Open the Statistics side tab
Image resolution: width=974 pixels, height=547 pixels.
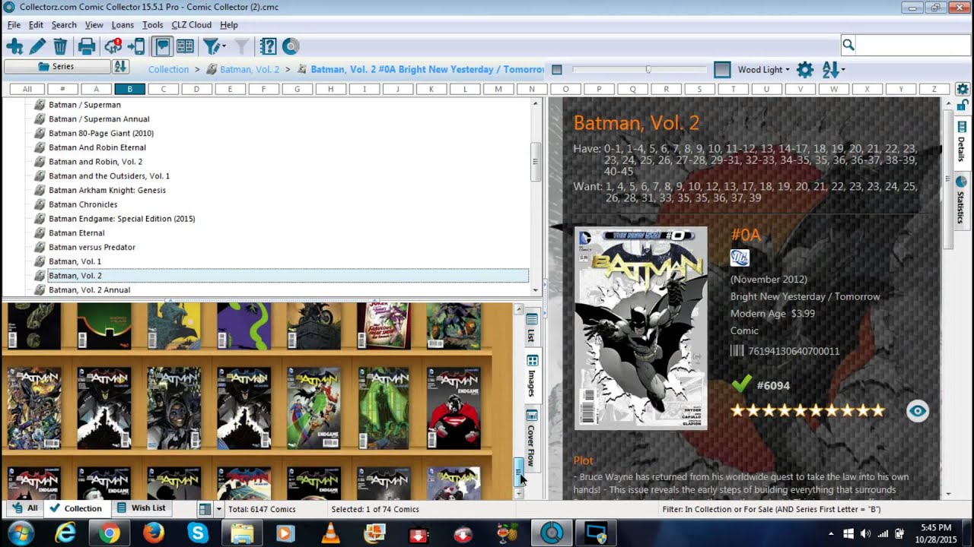point(962,201)
